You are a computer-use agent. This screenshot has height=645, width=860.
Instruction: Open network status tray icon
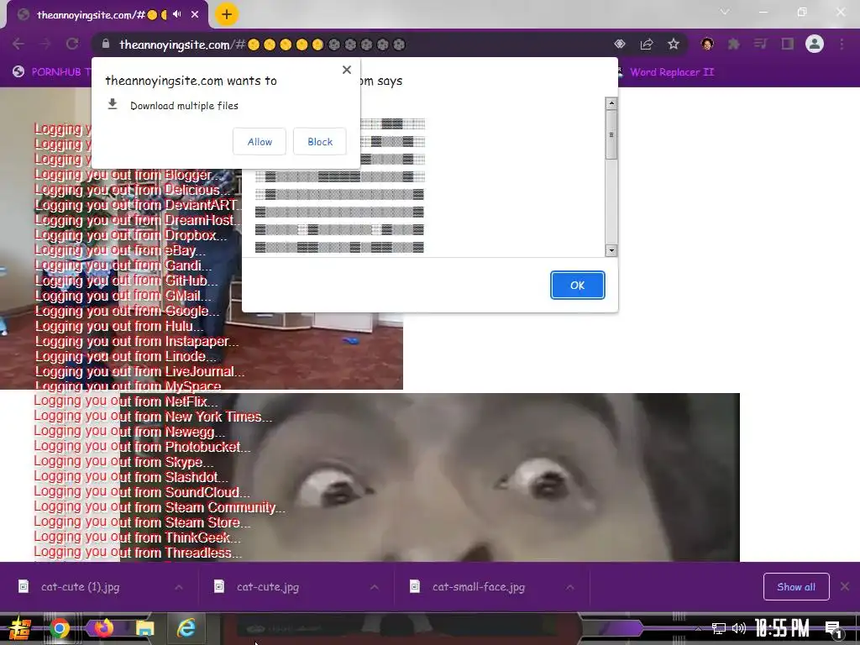pos(718,628)
